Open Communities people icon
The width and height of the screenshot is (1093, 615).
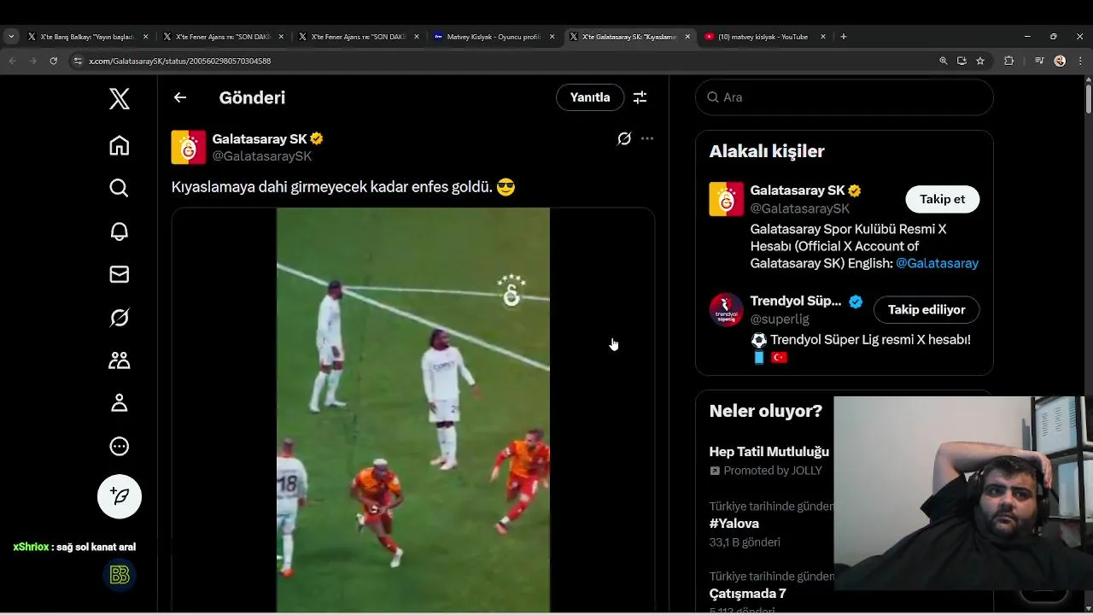click(120, 360)
